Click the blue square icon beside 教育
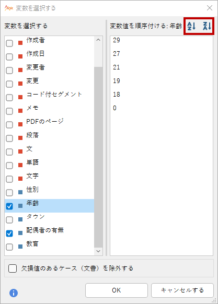 click(x=20, y=247)
